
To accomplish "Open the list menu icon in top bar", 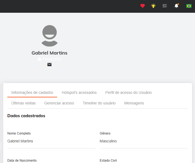I will [165, 6].
